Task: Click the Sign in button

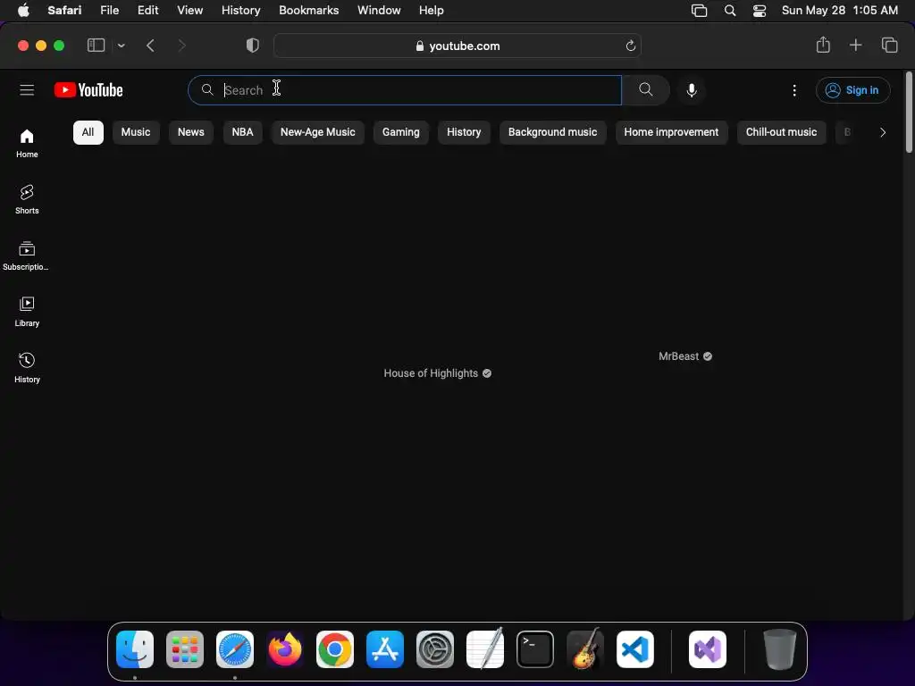Action: 852,90
